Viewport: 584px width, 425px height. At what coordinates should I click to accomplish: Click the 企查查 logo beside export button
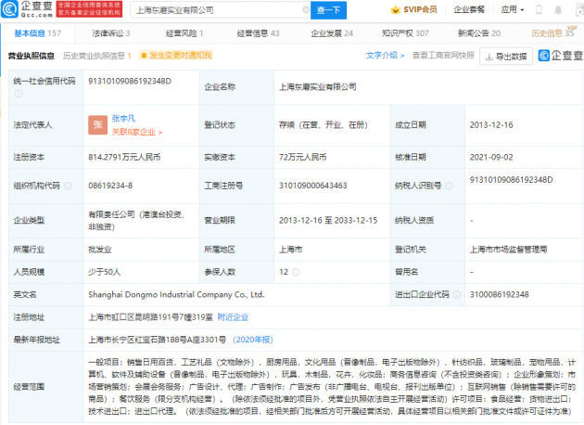click(560, 56)
